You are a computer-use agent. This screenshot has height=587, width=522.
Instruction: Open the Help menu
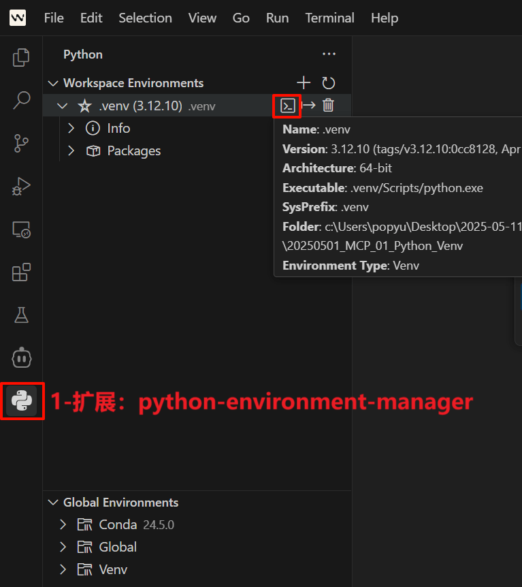tap(385, 18)
